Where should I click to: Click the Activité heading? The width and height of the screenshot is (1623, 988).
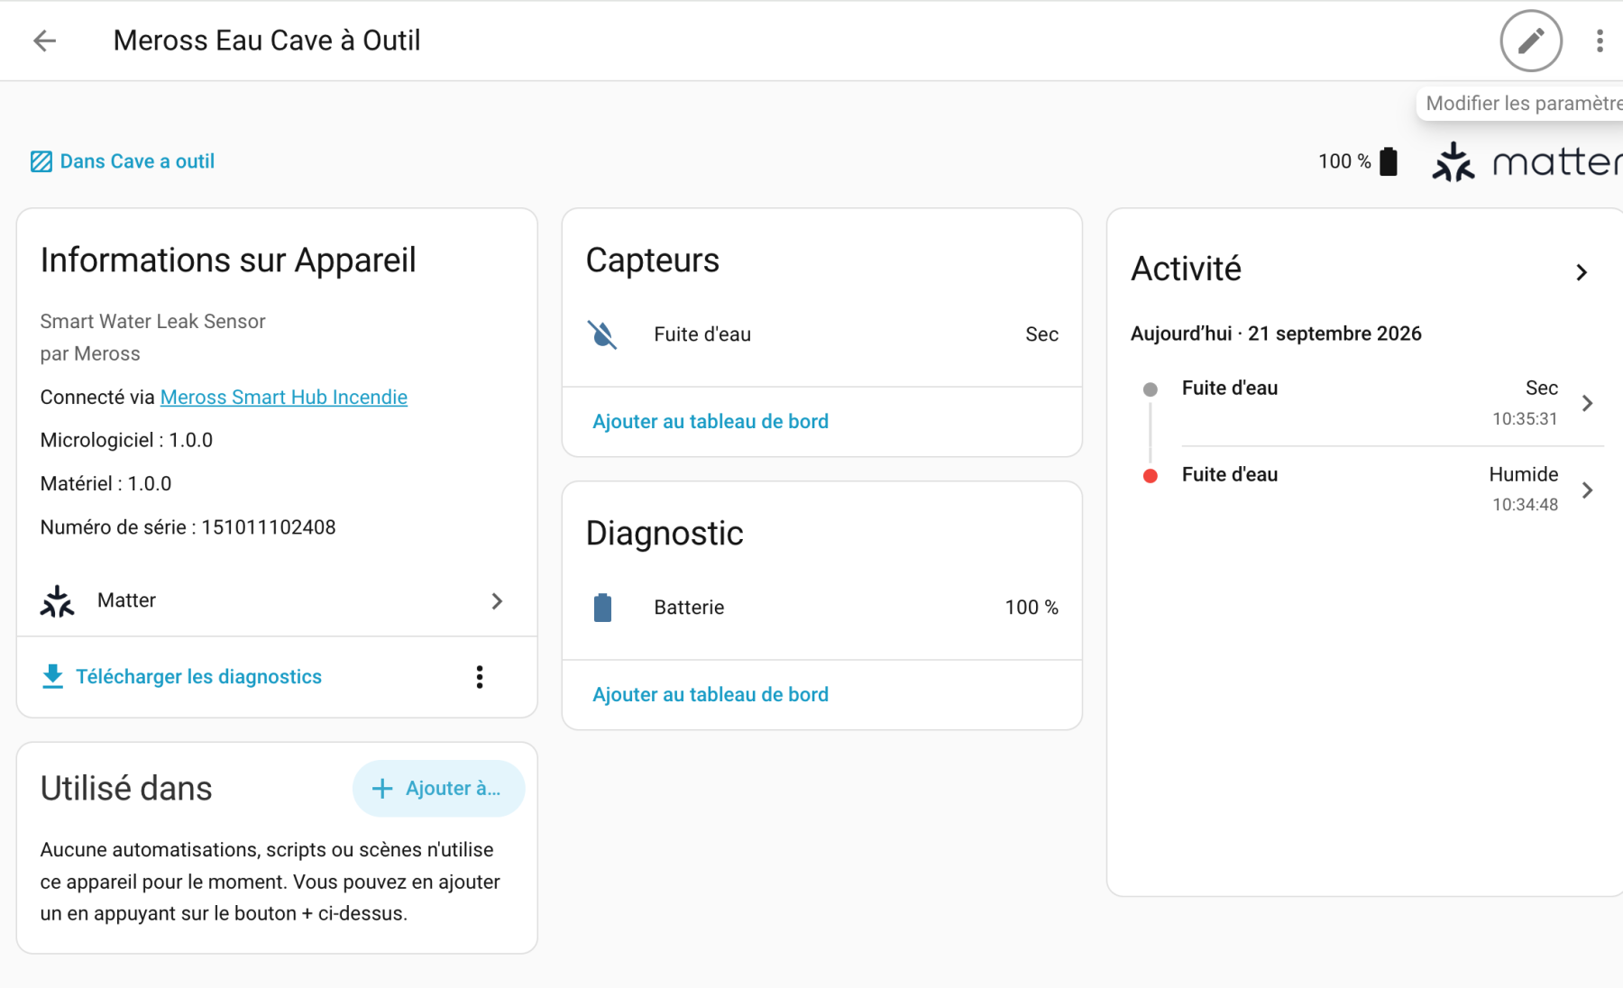click(1186, 269)
